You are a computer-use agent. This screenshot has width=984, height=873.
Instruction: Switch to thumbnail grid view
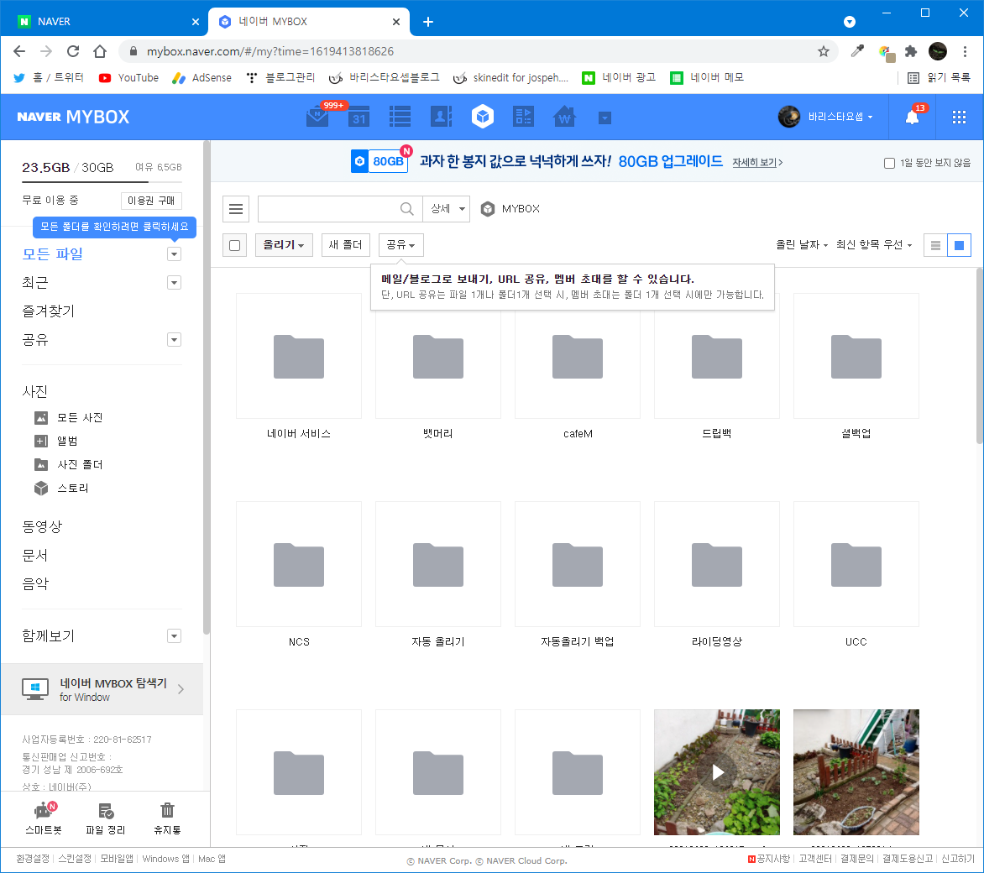[959, 245]
